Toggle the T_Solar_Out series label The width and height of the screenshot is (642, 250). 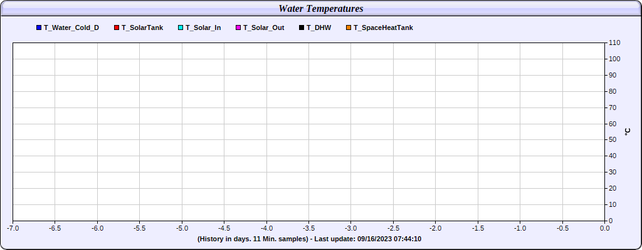264,27
